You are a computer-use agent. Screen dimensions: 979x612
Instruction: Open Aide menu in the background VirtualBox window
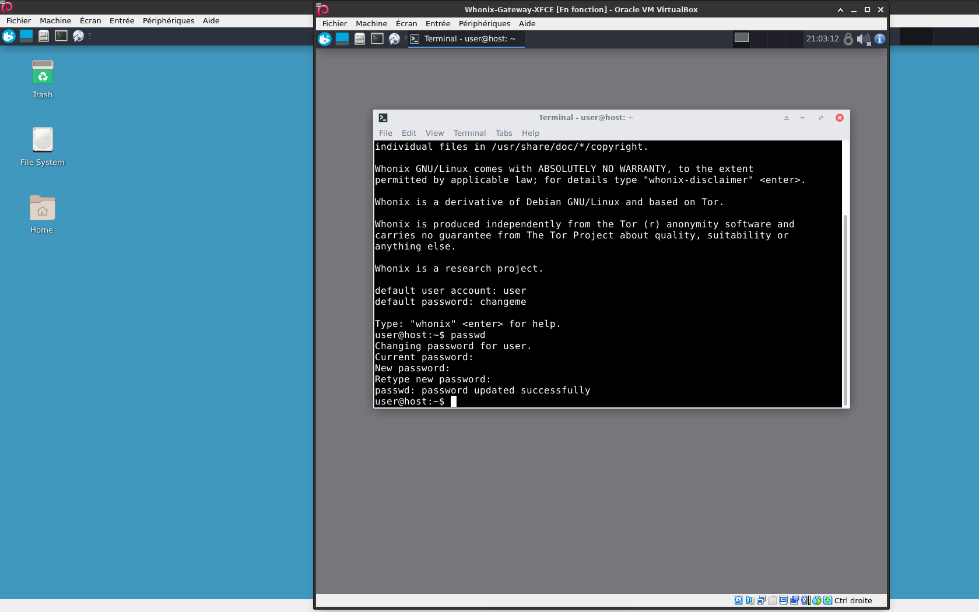pos(211,20)
